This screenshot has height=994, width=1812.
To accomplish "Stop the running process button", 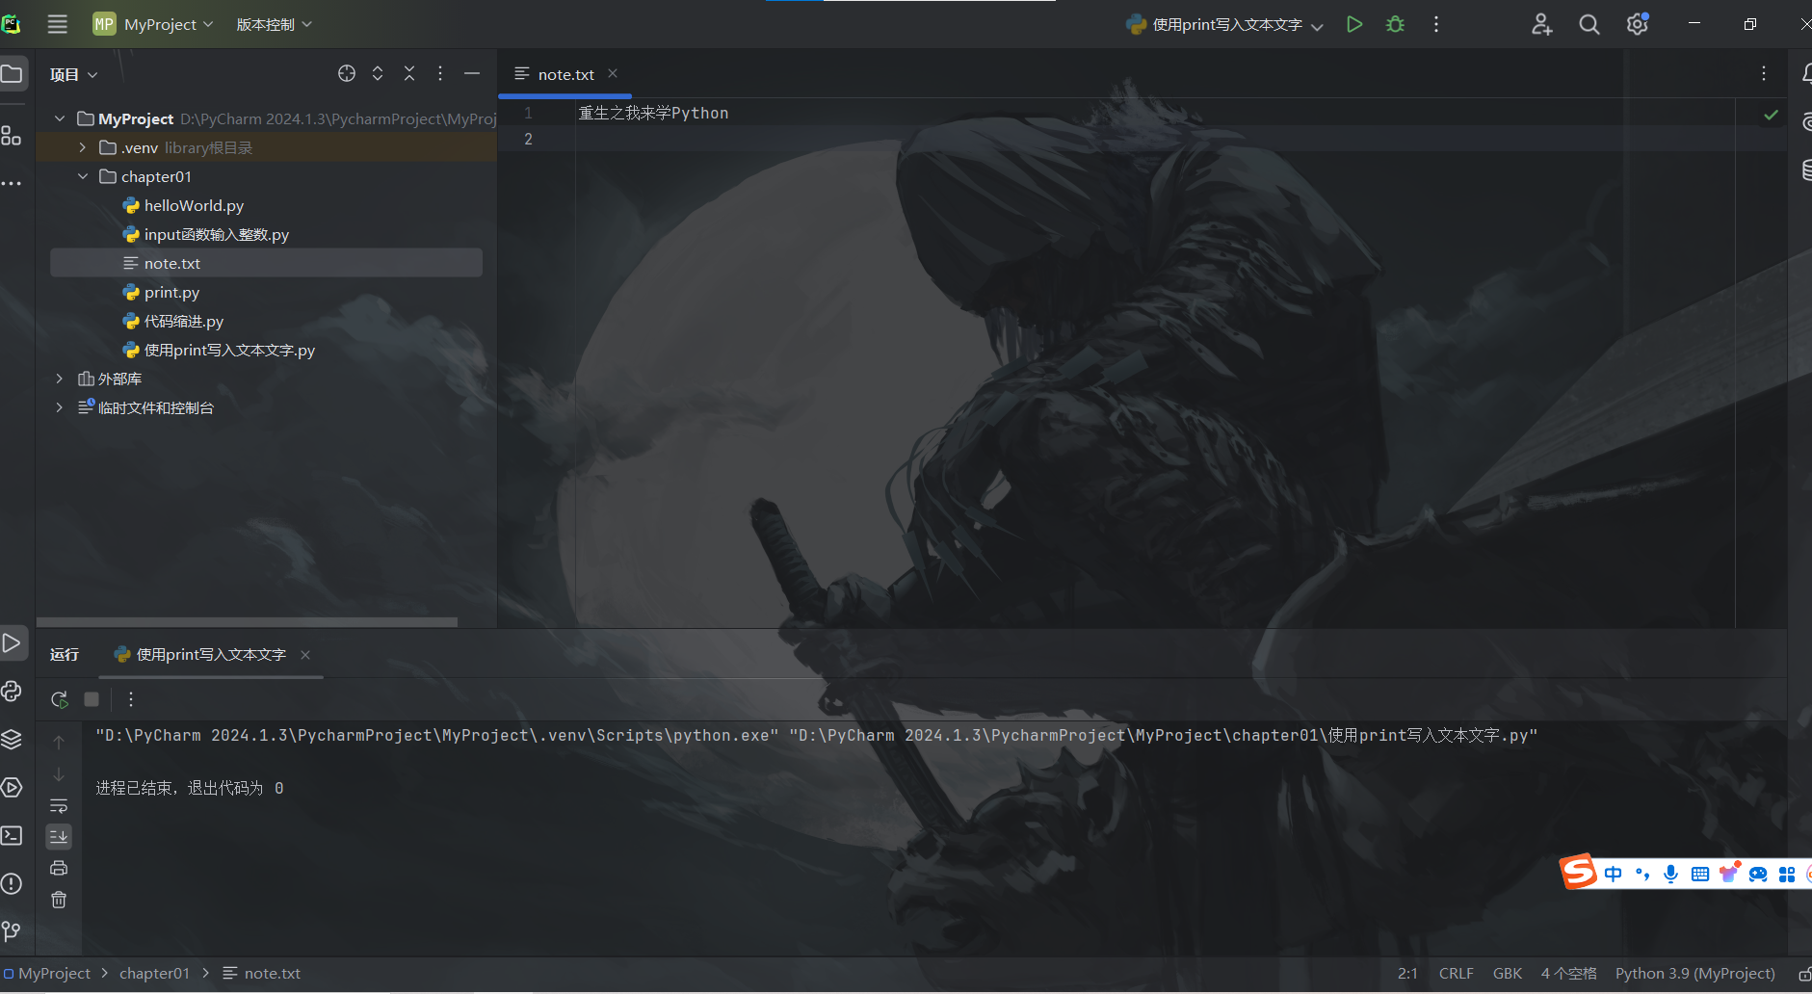I will pyautogui.click(x=92, y=699).
